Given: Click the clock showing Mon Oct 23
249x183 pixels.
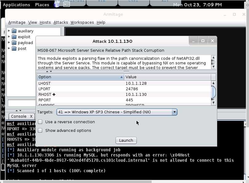Looking at the screenshot, I should [198, 5].
